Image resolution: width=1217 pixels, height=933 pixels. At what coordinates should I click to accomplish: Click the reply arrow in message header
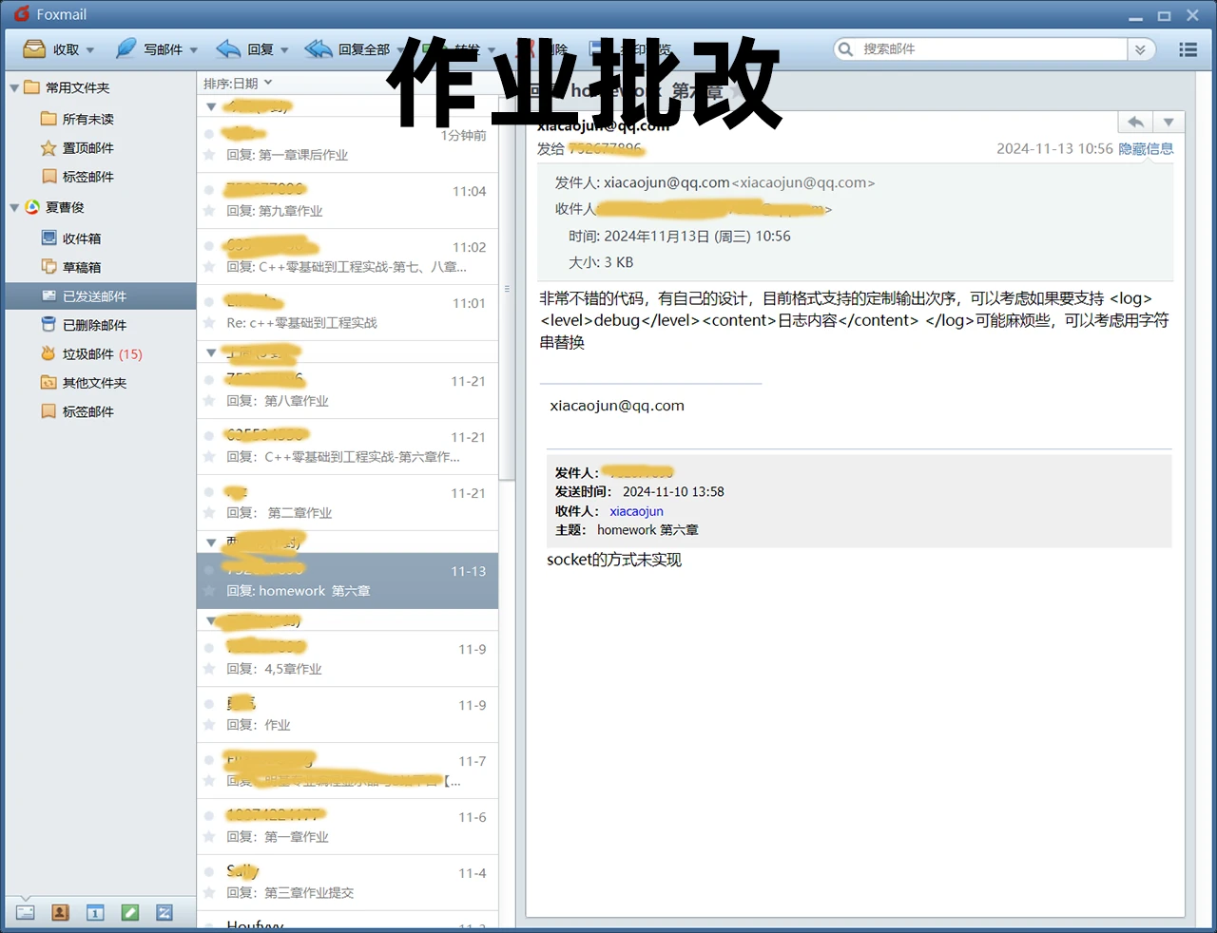tap(1135, 122)
